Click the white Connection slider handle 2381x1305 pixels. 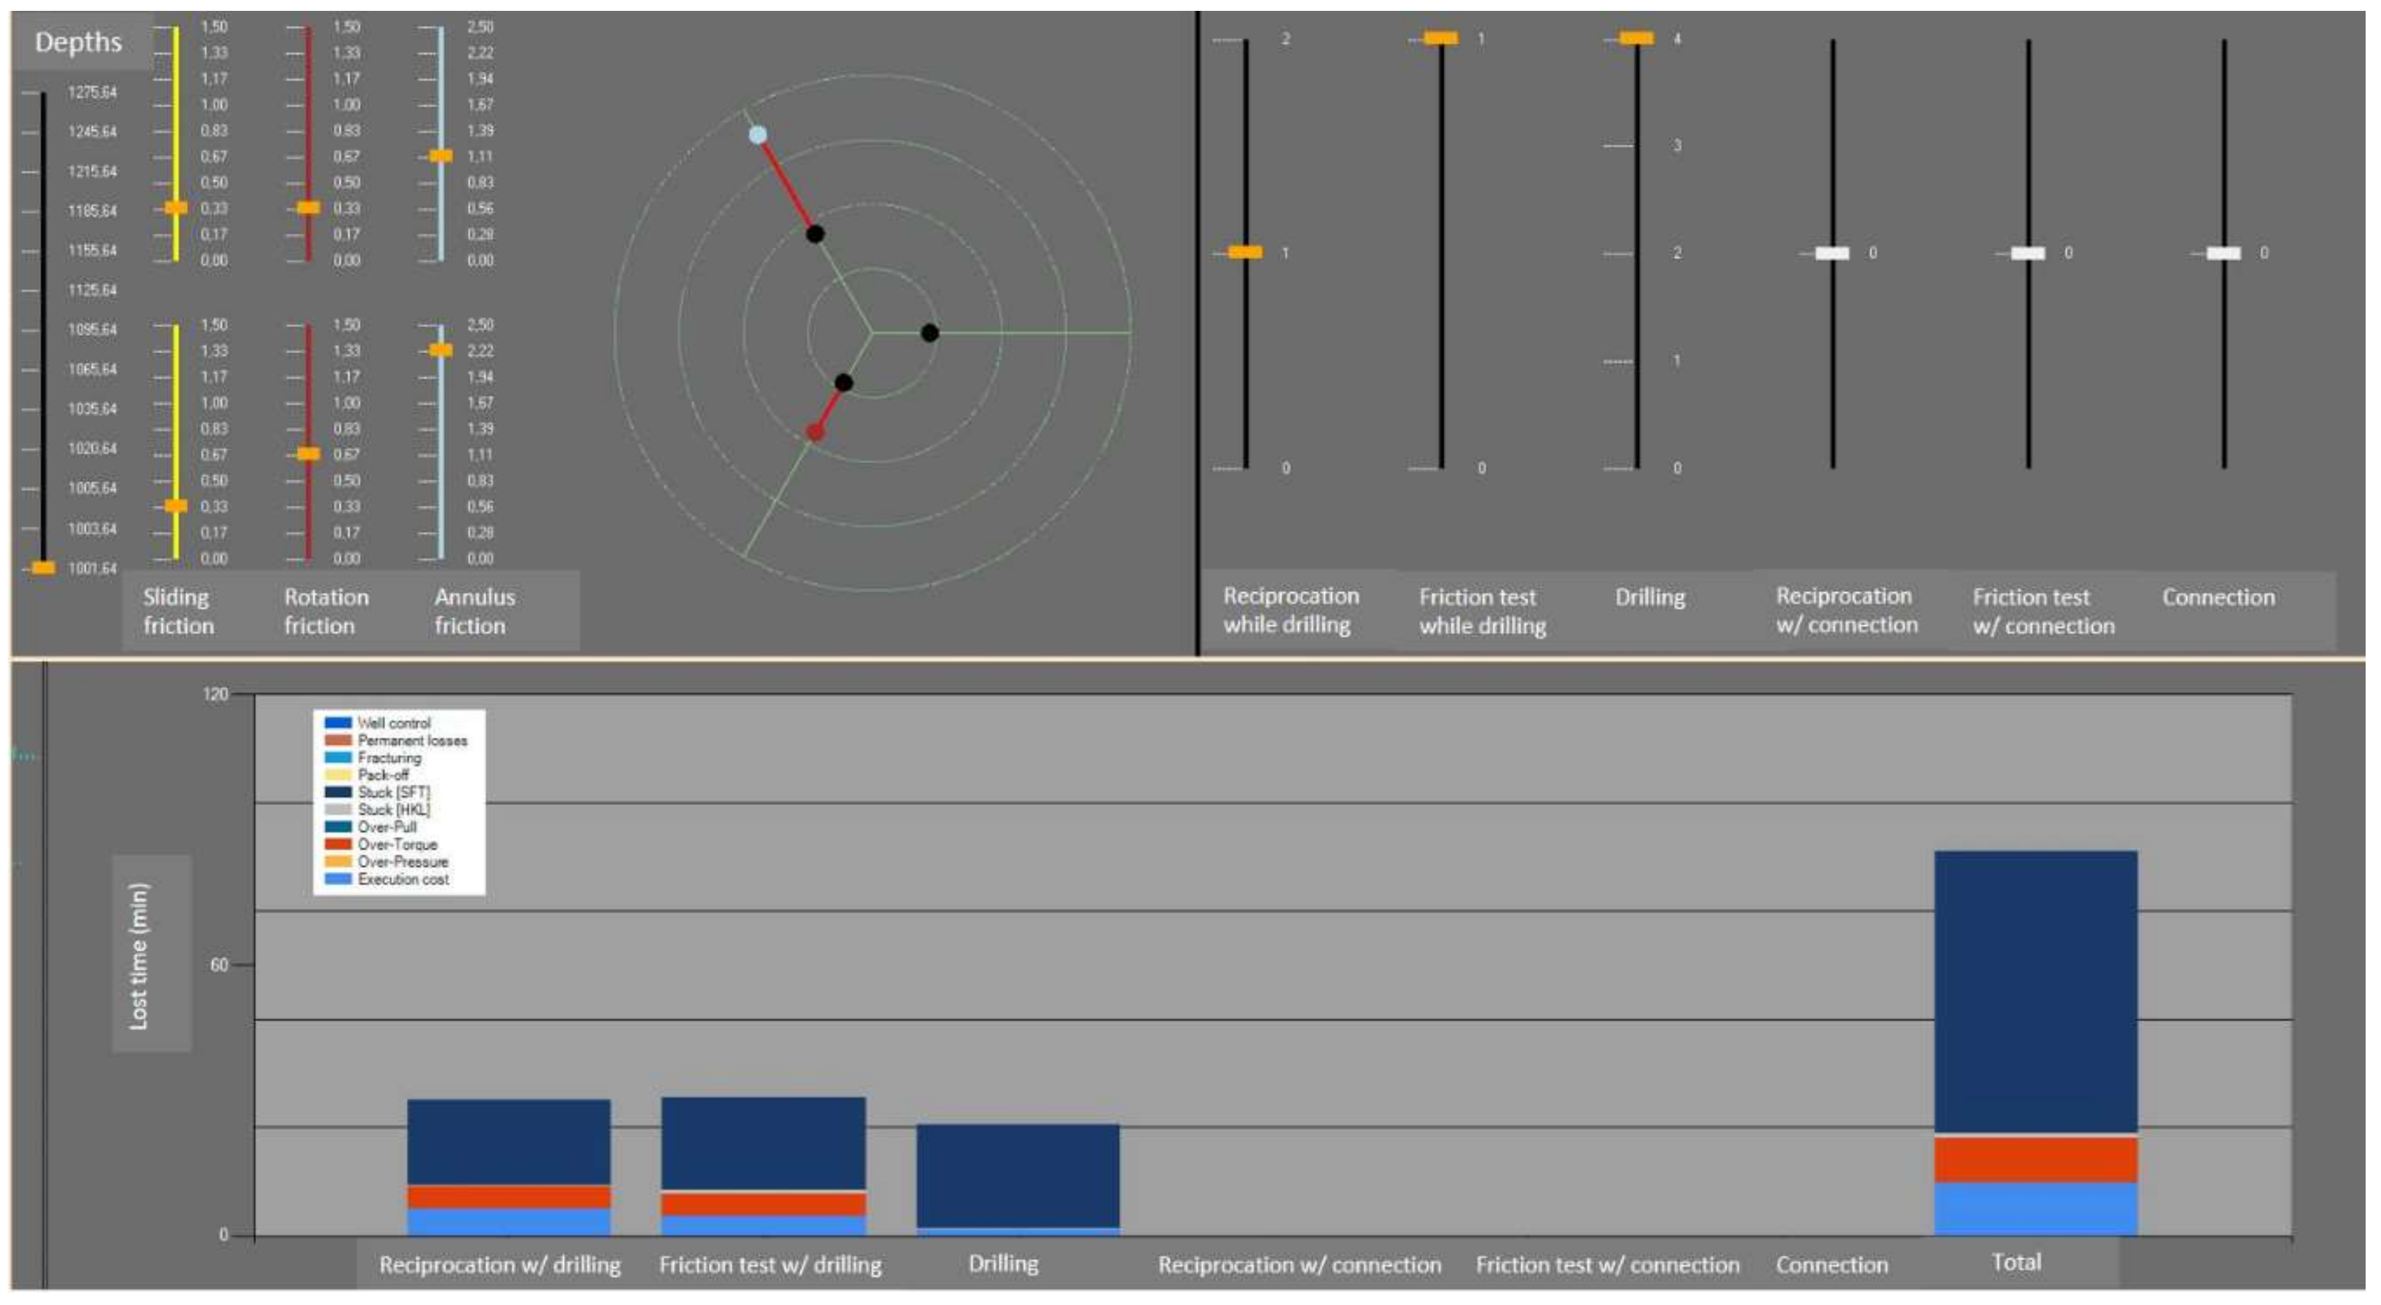[x=2224, y=253]
